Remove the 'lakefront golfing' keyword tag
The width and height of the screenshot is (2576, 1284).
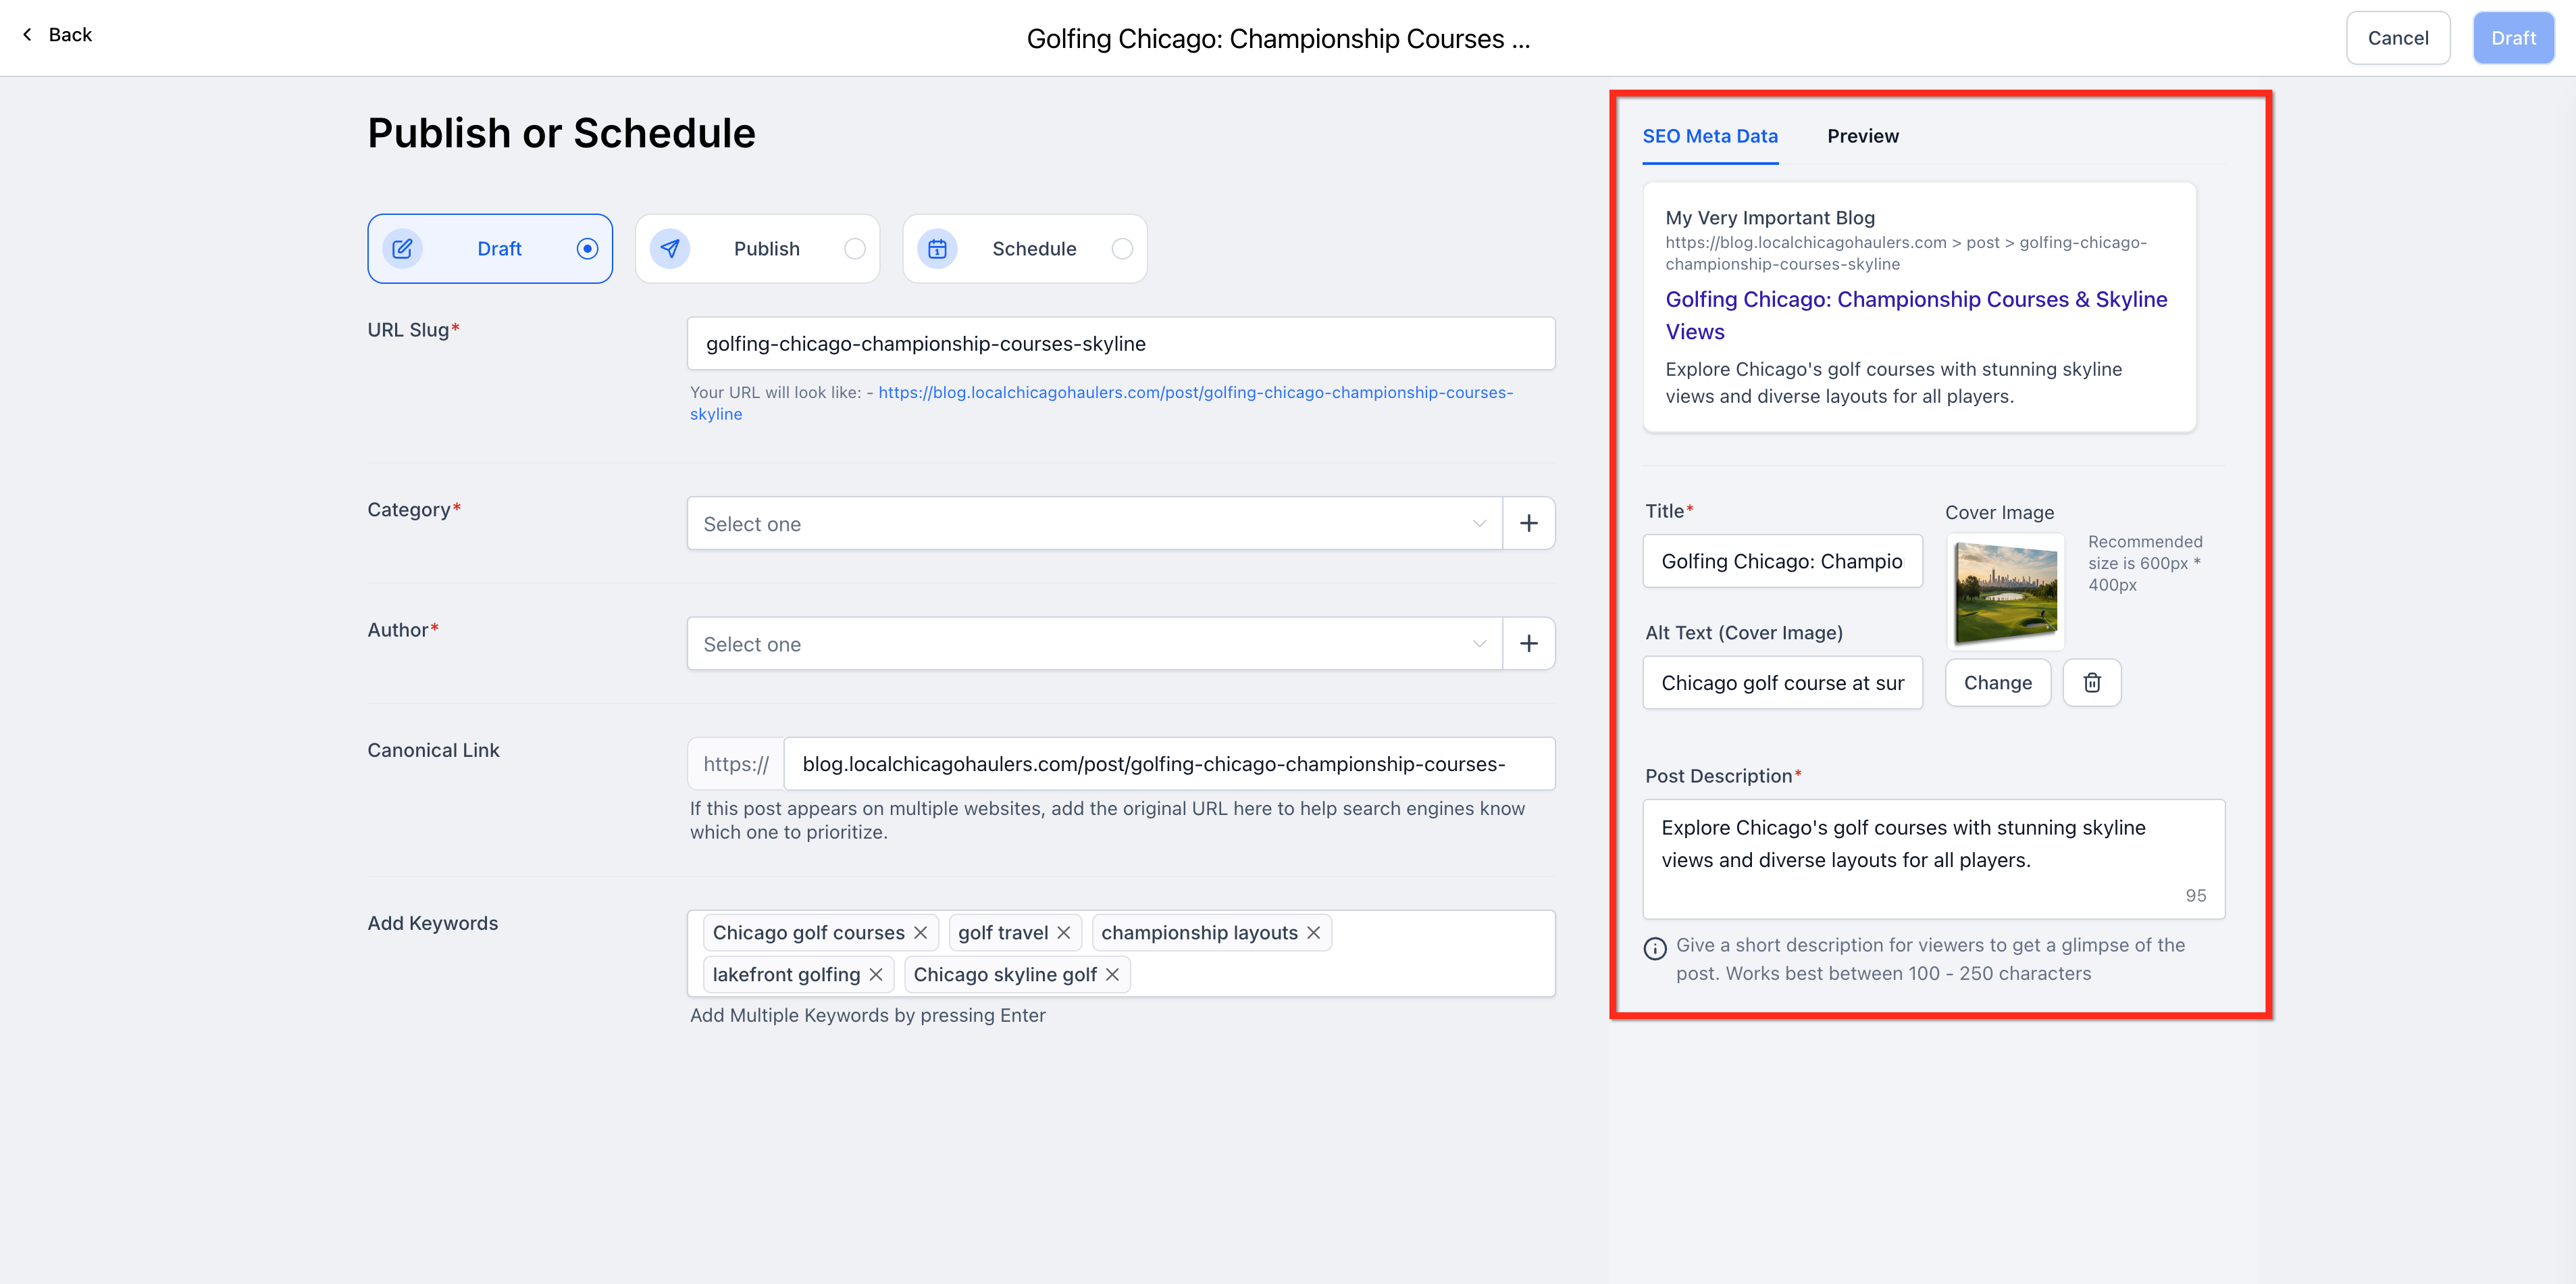coord(875,974)
